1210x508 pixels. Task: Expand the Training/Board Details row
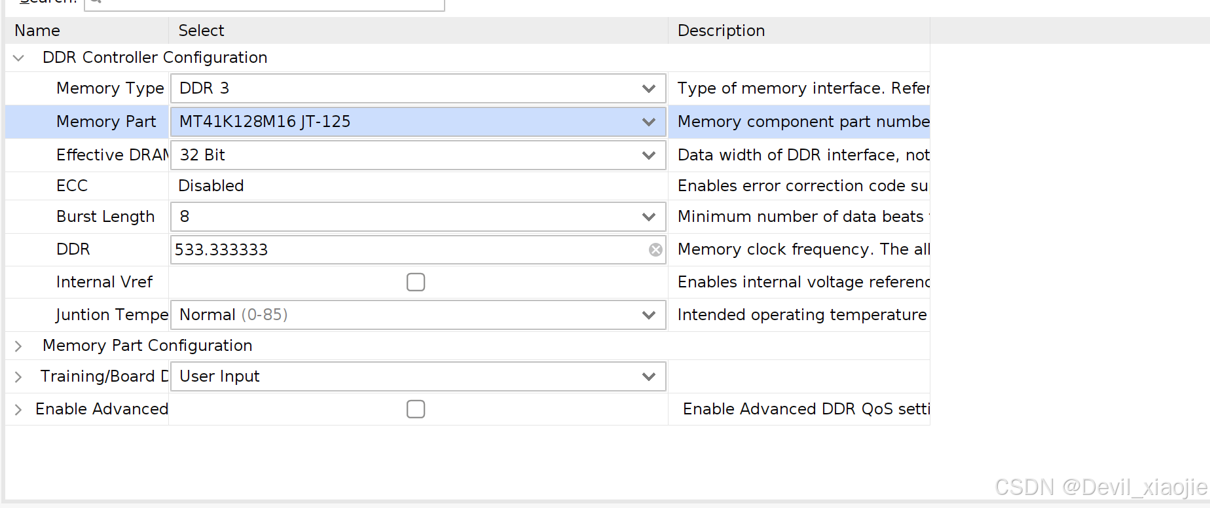tap(18, 377)
